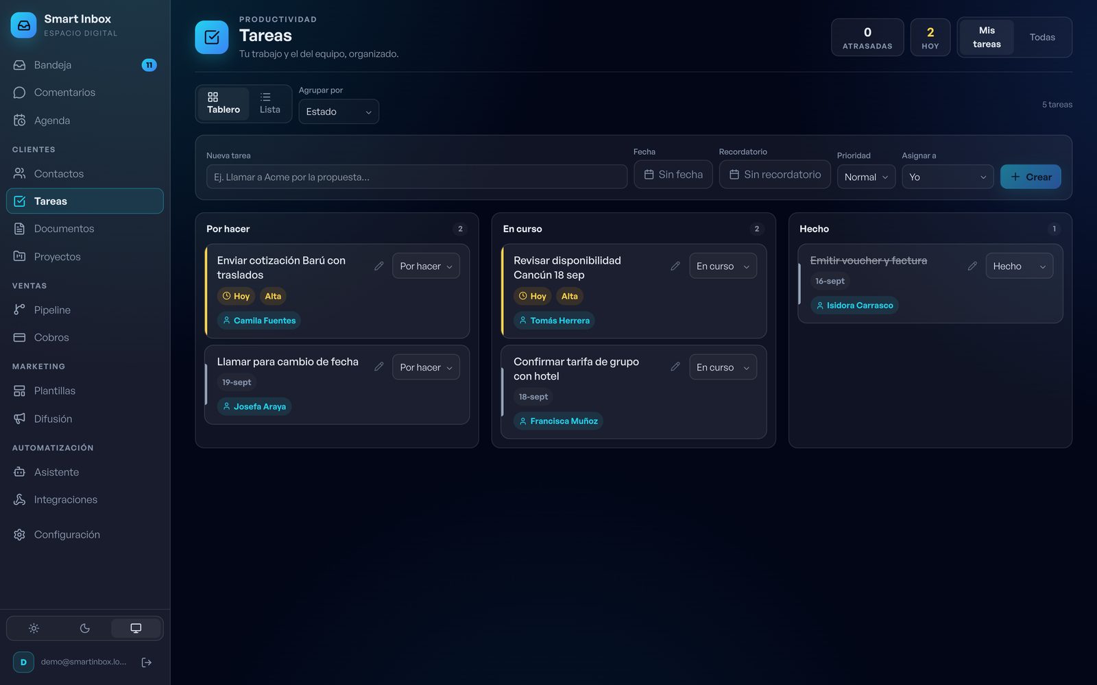This screenshot has width=1097, height=685.
Task: Click the user avatar 'D' icon
Action: pyautogui.click(x=23, y=662)
